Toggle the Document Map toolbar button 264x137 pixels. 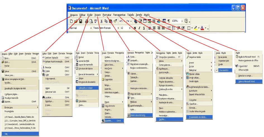(x=164, y=21)
